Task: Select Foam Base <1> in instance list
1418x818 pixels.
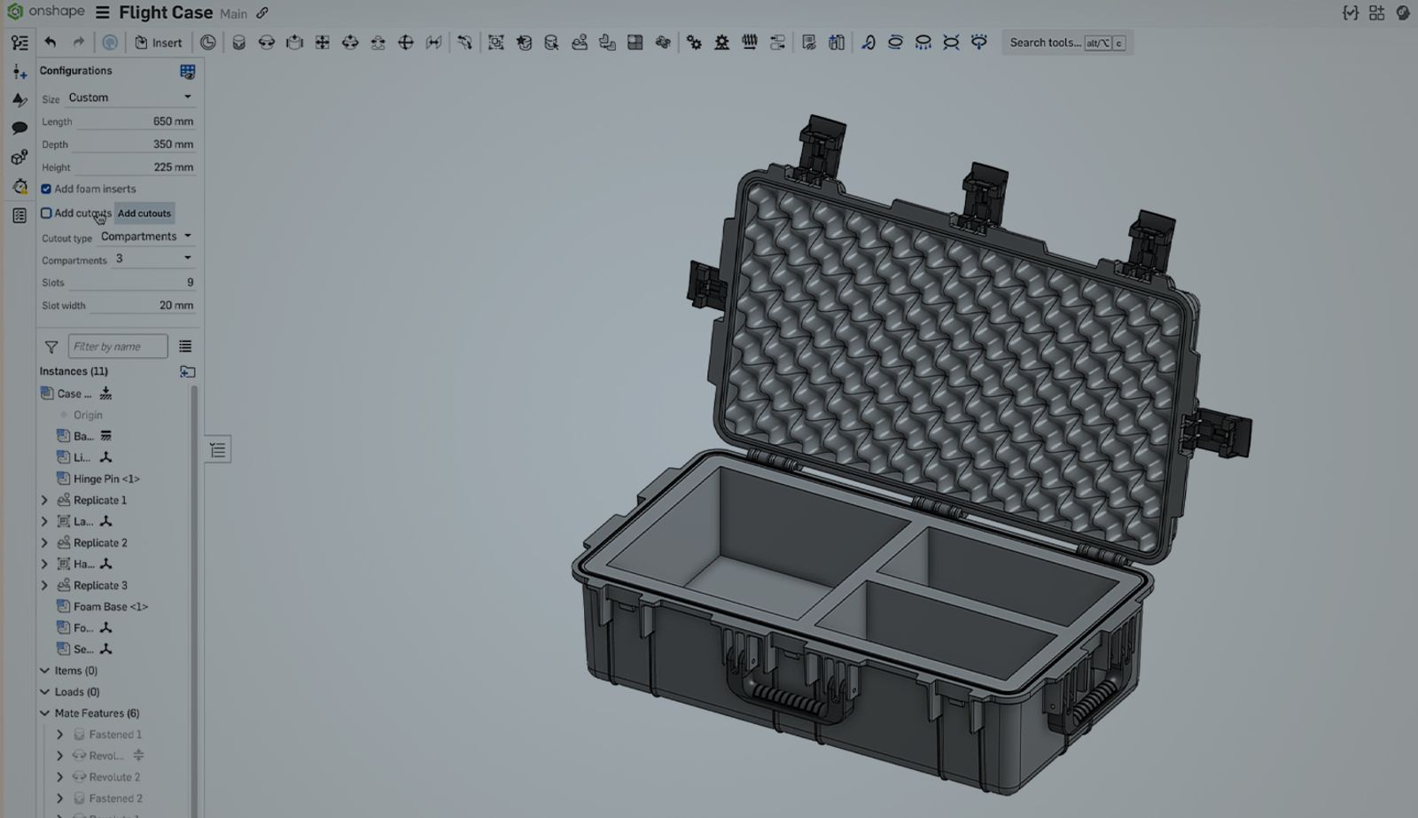Action: (110, 607)
